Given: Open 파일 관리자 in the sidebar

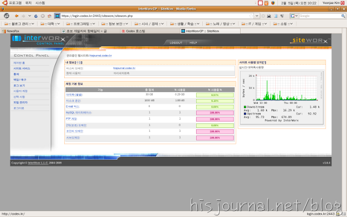Looking at the screenshot, I should click(20, 102).
